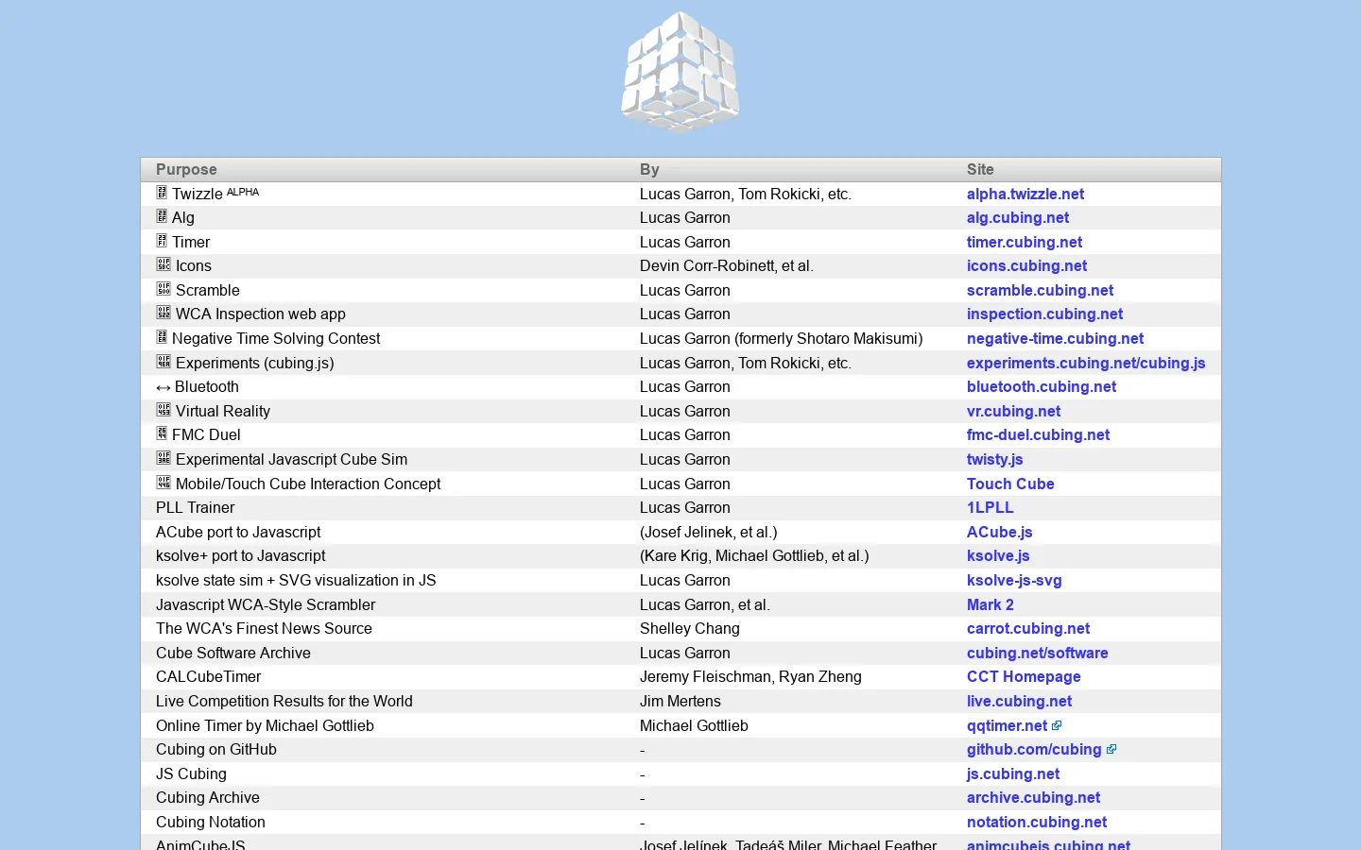Click the arrow icon beside Bluetooth
1361x850 pixels.
tap(164, 387)
